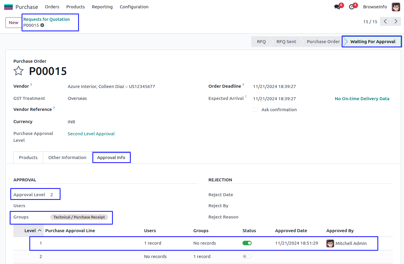Mark P00015 as favorite with star
404x264 pixels.
tap(18, 71)
